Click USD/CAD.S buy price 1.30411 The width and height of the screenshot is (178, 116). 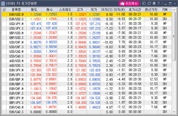click(51, 56)
